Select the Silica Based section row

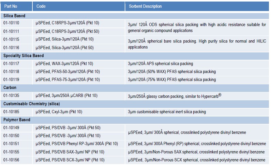click(x=14, y=16)
